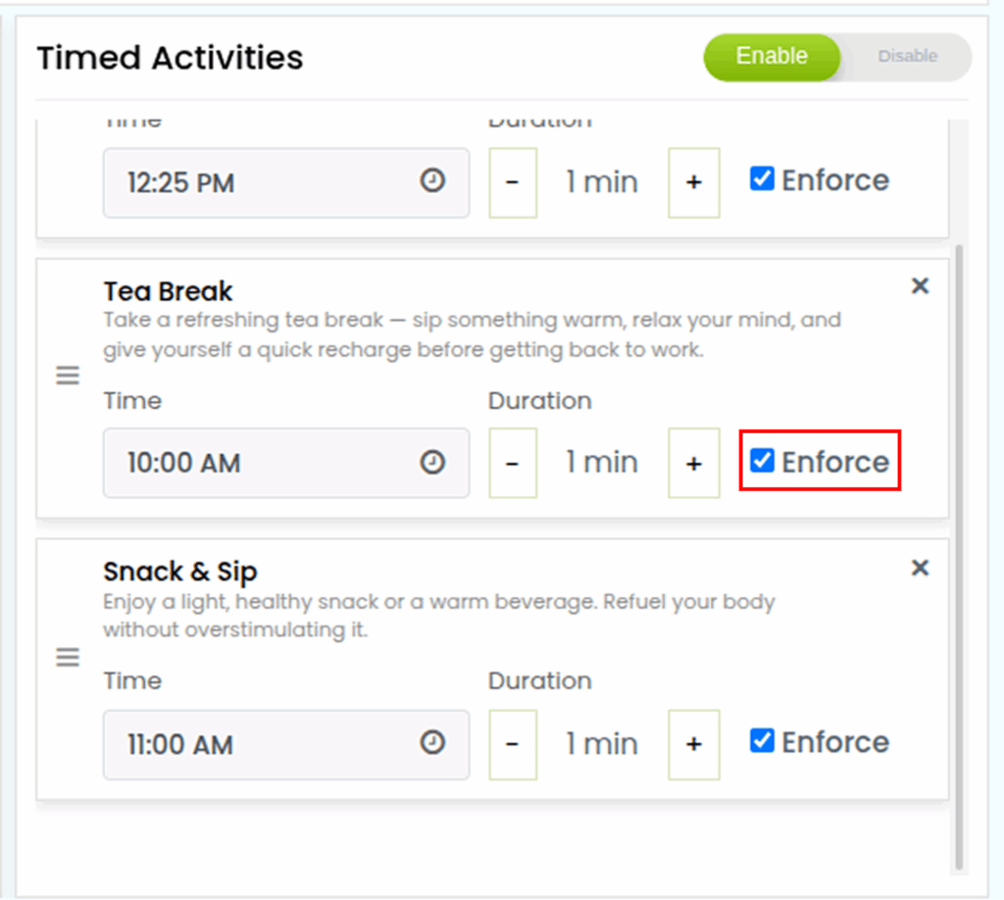Toggle Enforce checkbox for 12:25 PM activity
Viewport: 1004px width, 900px height.
click(762, 179)
